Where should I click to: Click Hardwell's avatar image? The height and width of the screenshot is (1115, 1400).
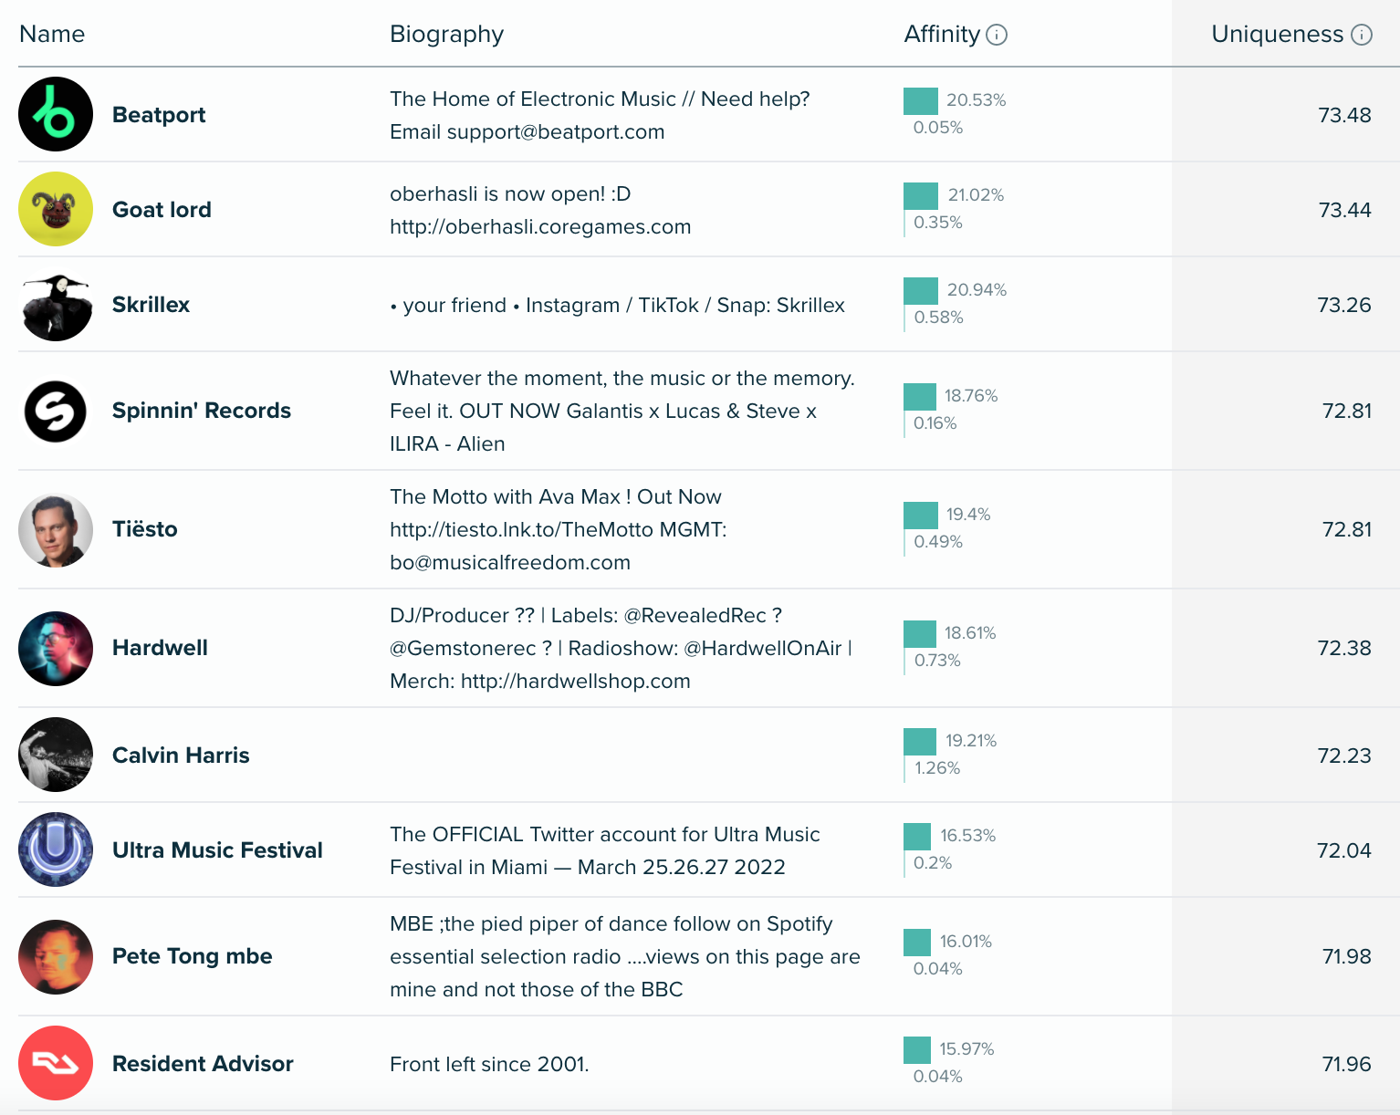coord(56,648)
